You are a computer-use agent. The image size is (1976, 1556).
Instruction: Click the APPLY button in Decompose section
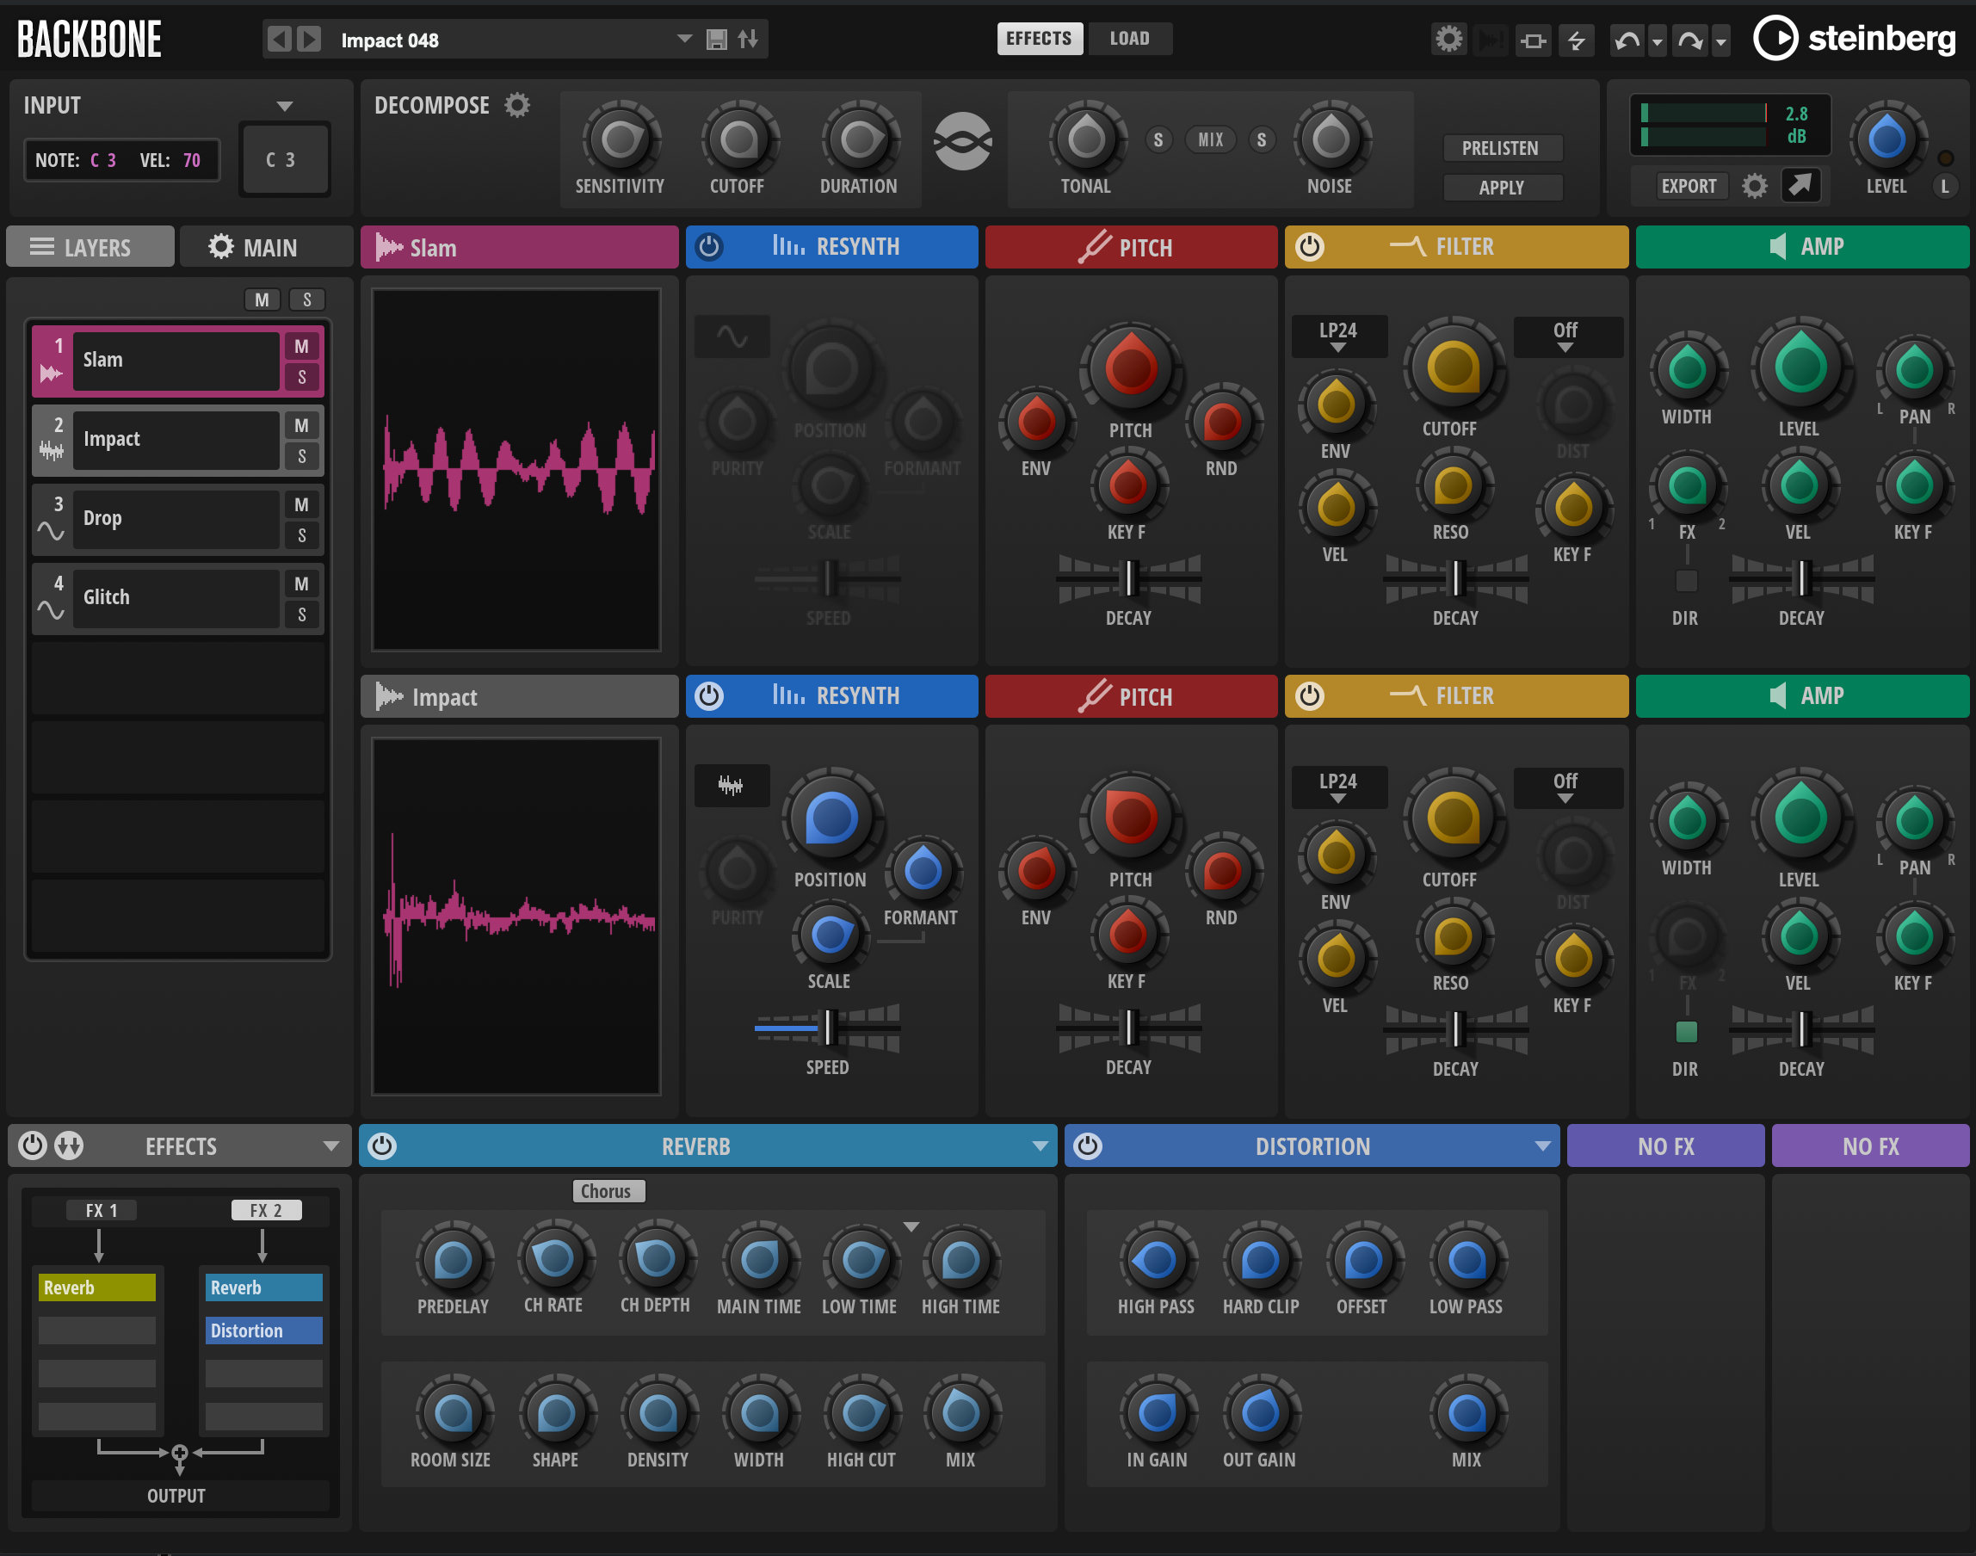pyautogui.click(x=1503, y=187)
